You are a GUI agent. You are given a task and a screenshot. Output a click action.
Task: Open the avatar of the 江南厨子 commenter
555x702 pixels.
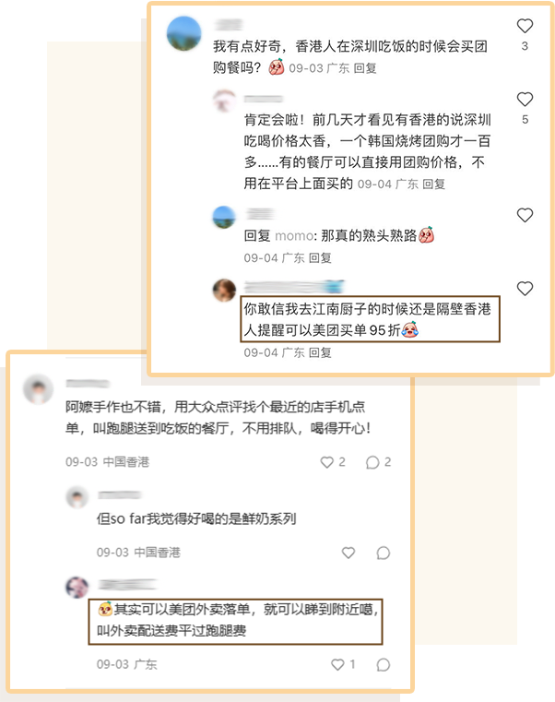tap(224, 290)
